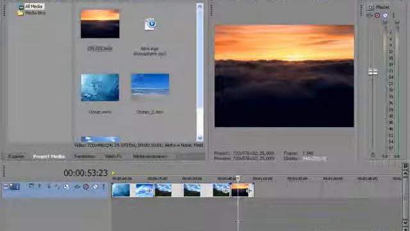Viewport: 410px width, 231px height.
Task: Switch to the Project Media tab
Action: pos(49,157)
